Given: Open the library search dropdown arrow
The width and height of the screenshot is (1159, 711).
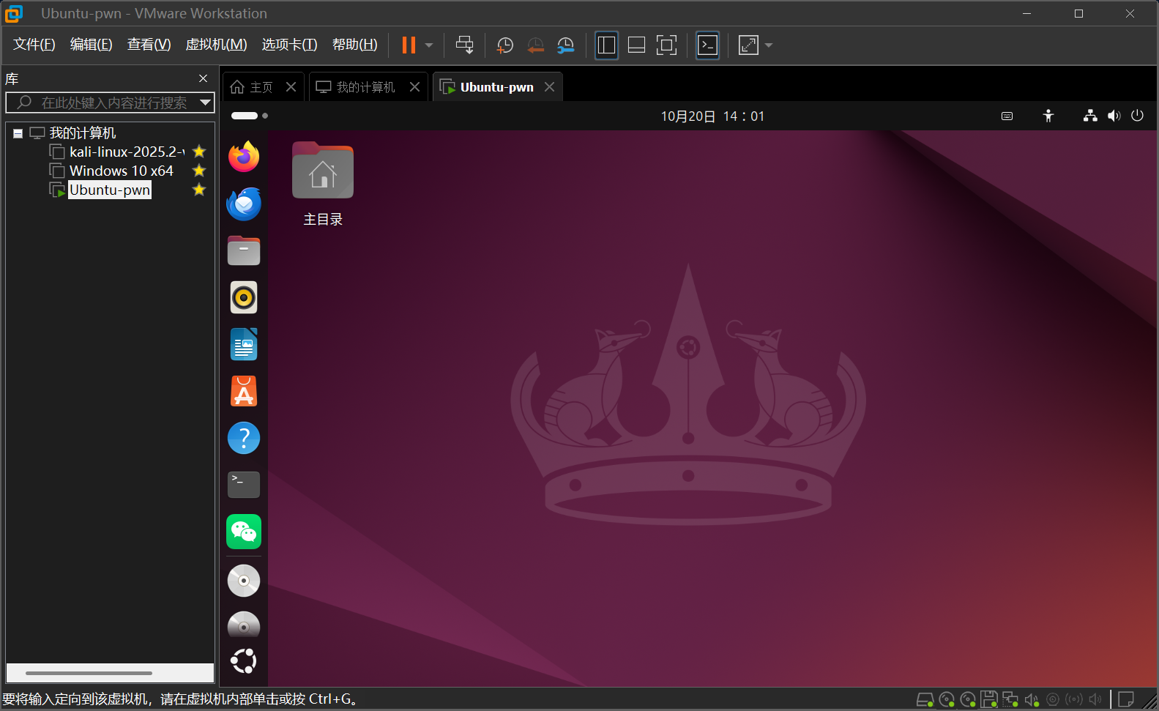Looking at the screenshot, I should [206, 103].
